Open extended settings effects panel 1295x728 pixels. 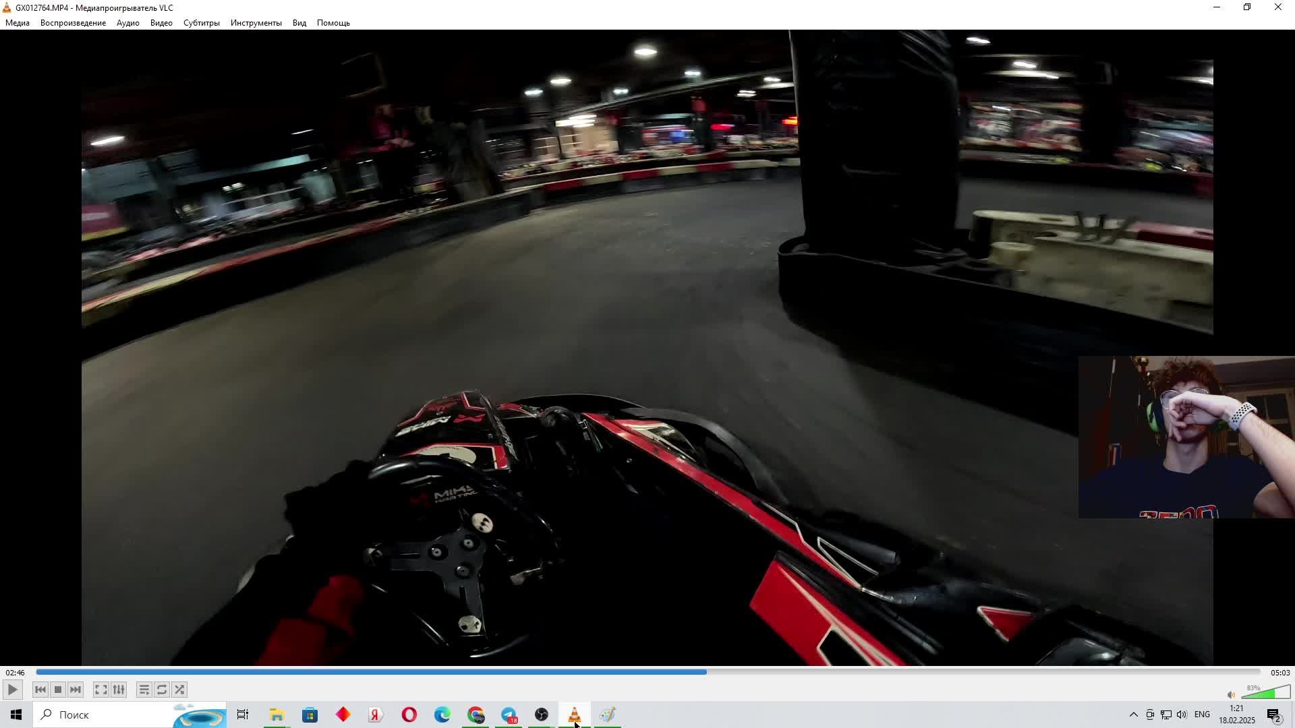[119, 690]
